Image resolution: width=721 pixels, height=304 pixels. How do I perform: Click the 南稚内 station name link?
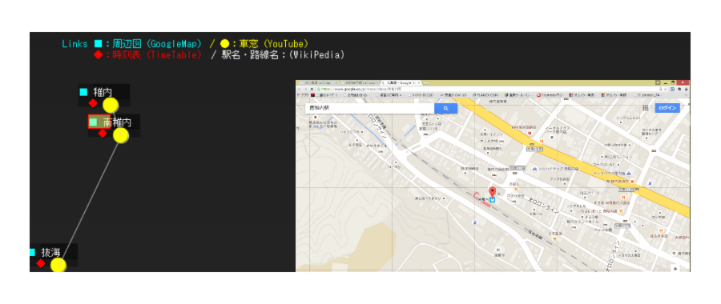click(117, 122)
